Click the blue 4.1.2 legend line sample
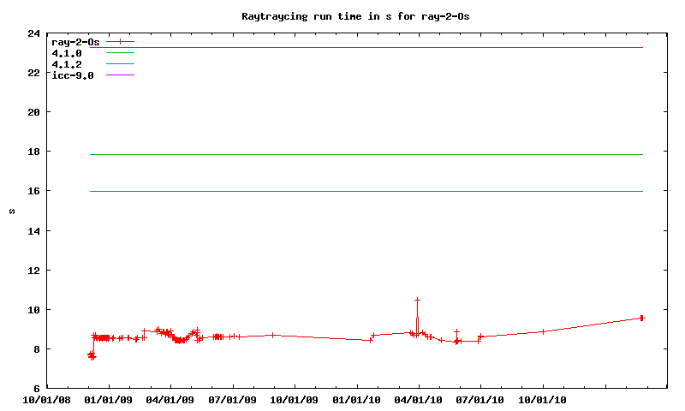 121,64
